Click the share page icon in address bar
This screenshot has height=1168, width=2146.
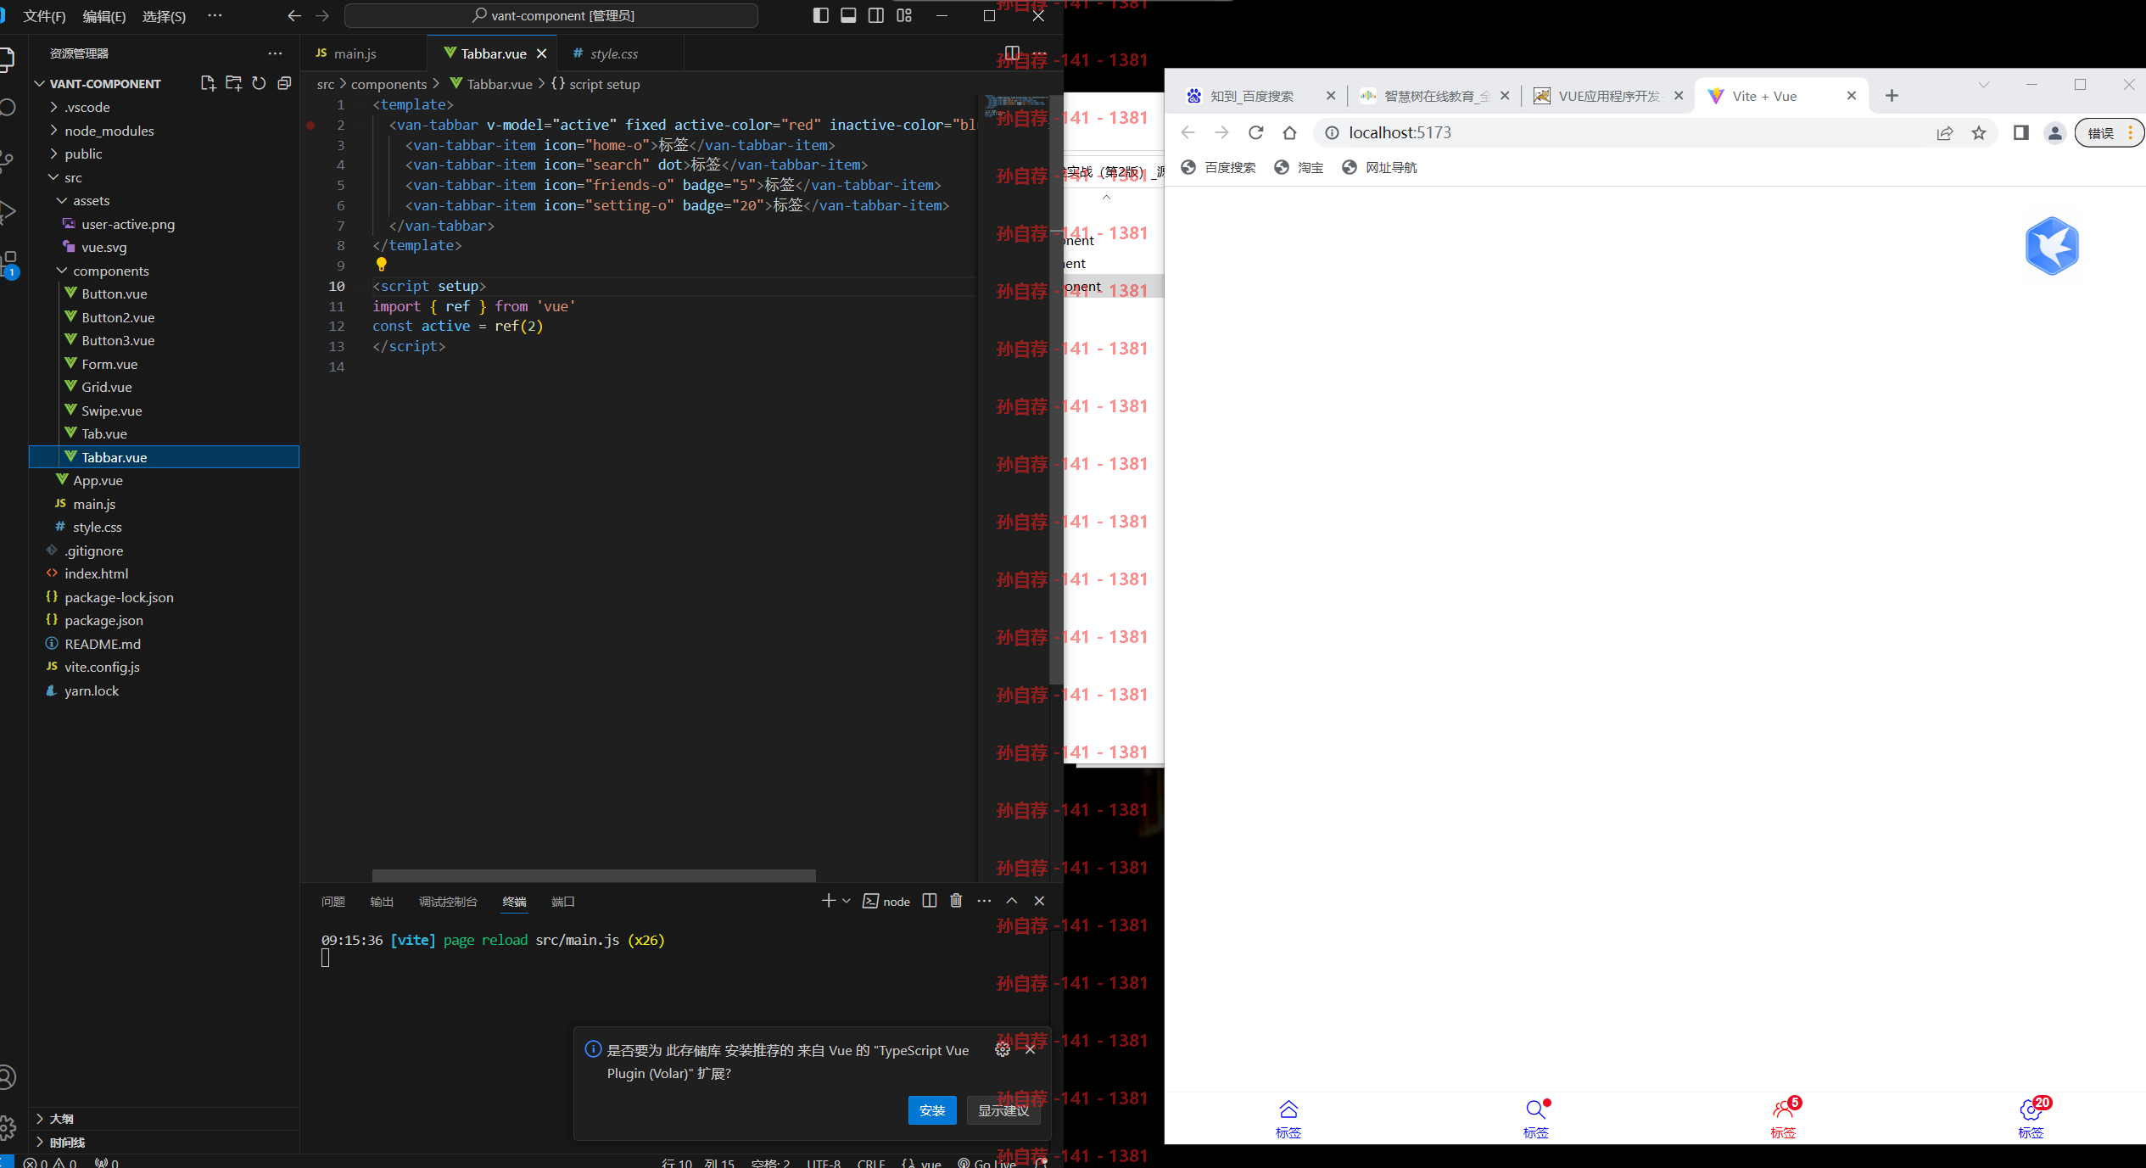point(1945,132)
